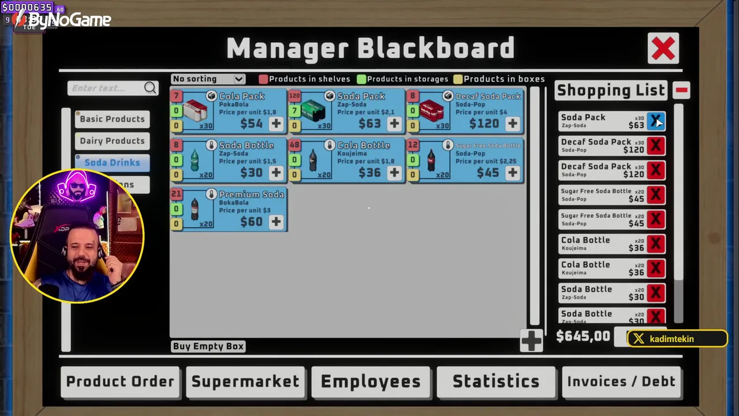Click the search magnifier icon
The height and width of the screenshot is (416, 739).
(x=150, y=88)
